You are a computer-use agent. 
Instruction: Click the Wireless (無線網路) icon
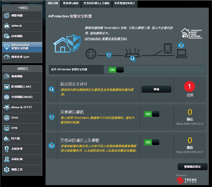click(7, 76)
